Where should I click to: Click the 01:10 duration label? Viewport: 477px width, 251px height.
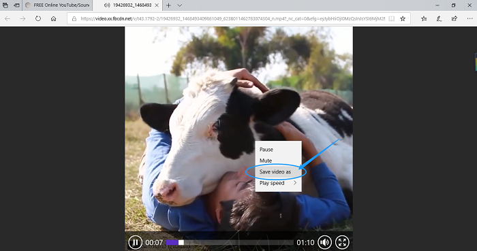(305, 243)
